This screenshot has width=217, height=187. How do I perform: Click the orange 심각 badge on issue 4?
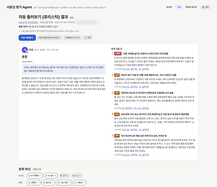(117, 114)
